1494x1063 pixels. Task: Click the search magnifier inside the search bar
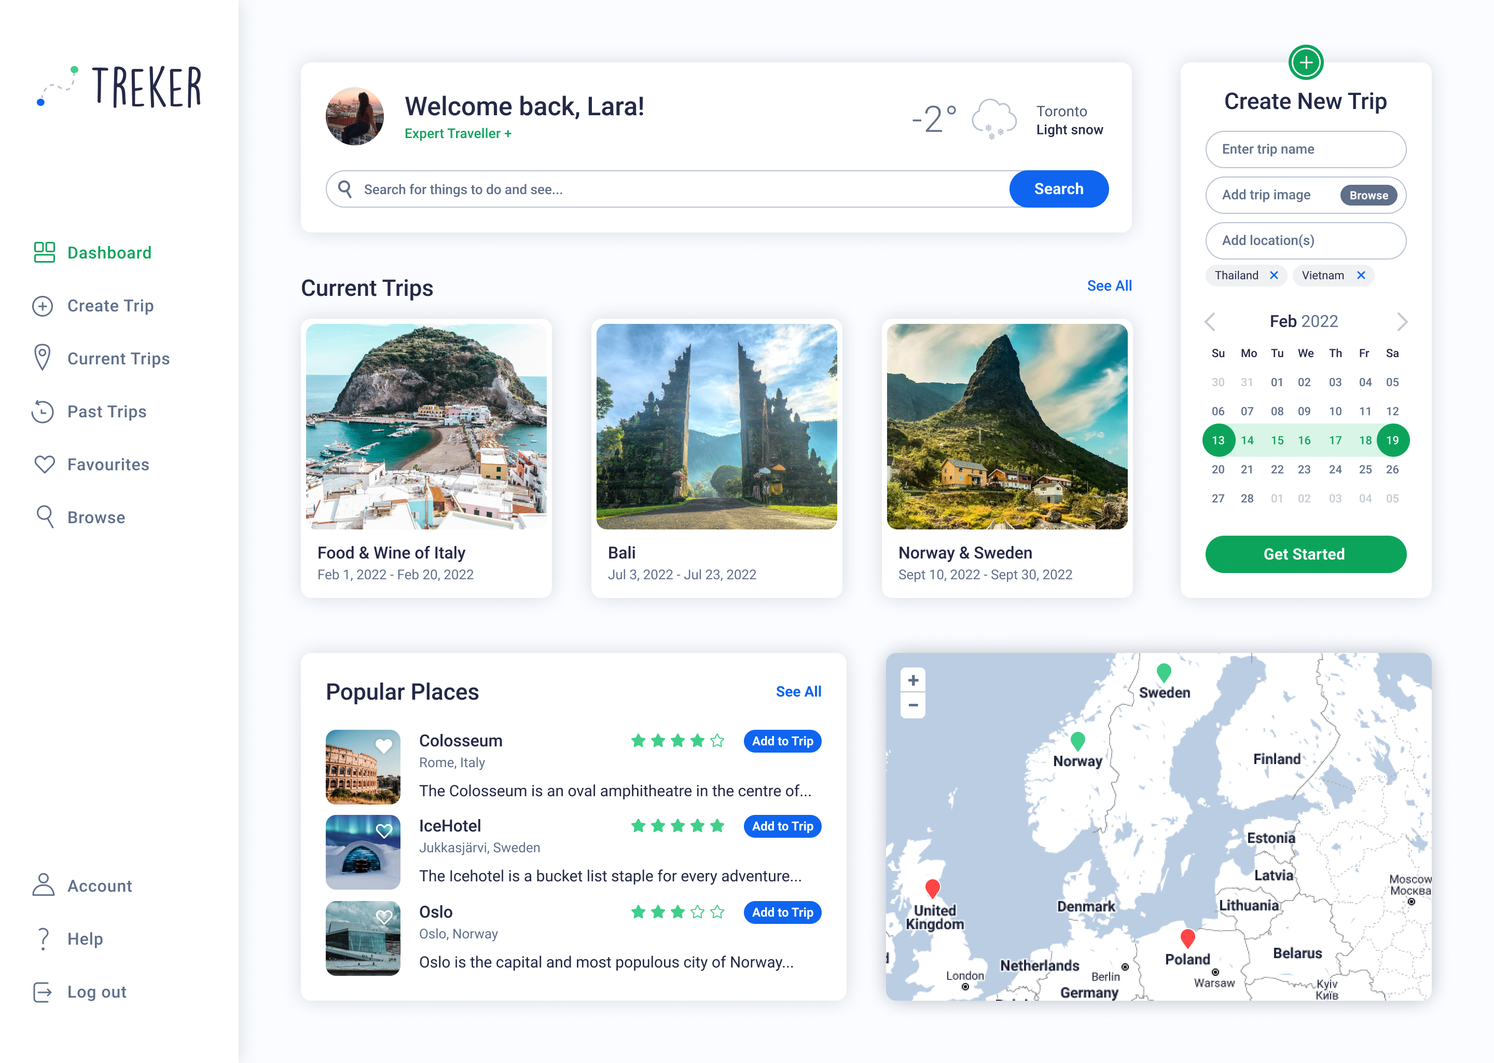pyautogui.click(x=346, y=188)
